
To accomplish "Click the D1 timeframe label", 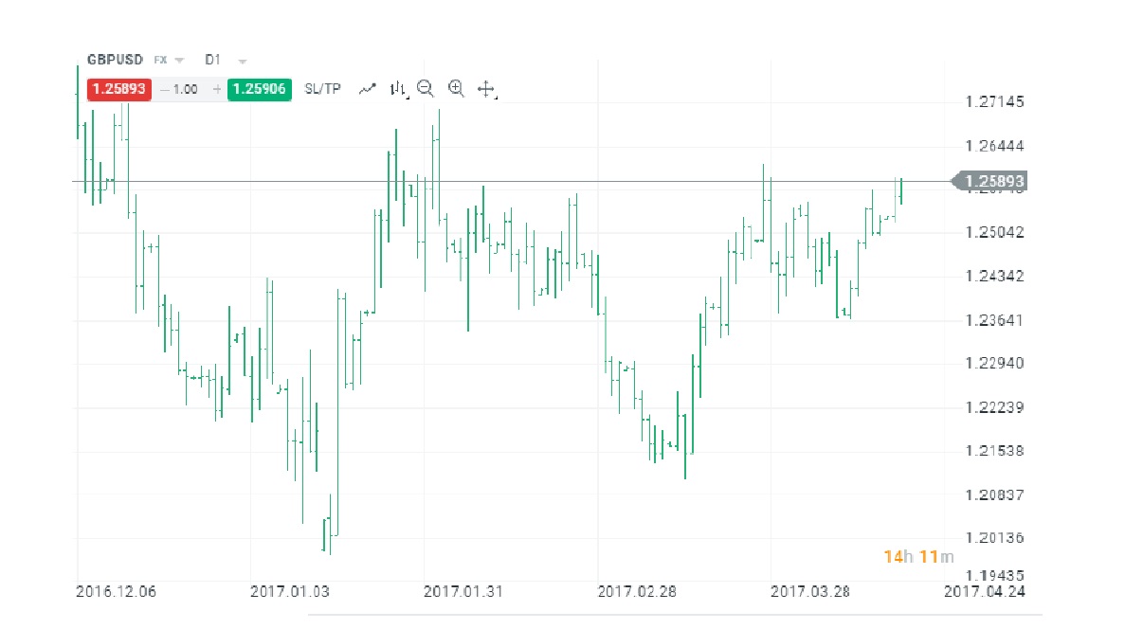I will click(x=212, y=59).
